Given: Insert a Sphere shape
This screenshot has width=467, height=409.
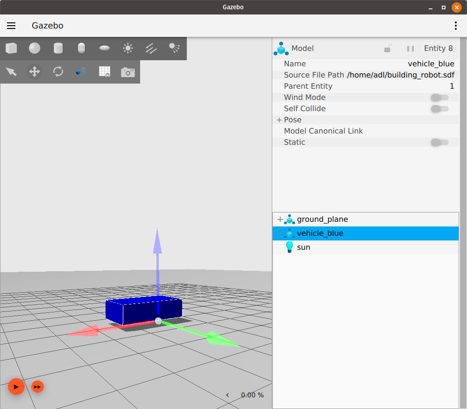Looking at the screenshot, I should tap(35, 48).
